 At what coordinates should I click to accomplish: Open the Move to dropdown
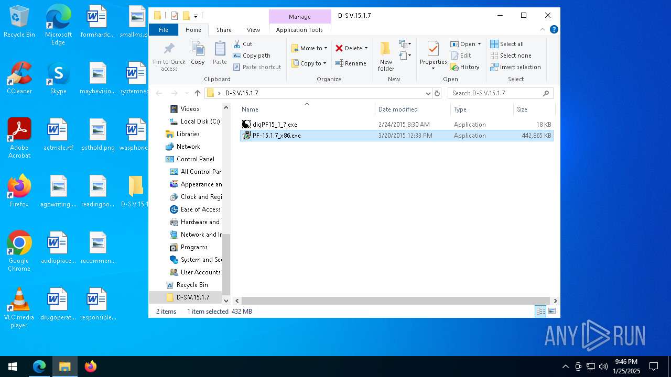pyautogui.click(x=309, y=48)
